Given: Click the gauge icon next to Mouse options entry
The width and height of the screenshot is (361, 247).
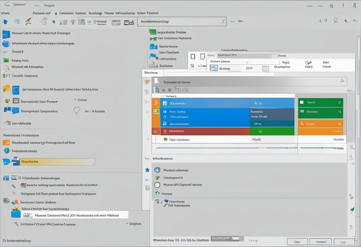Looking at the screenshot, I should pos(157,185).
